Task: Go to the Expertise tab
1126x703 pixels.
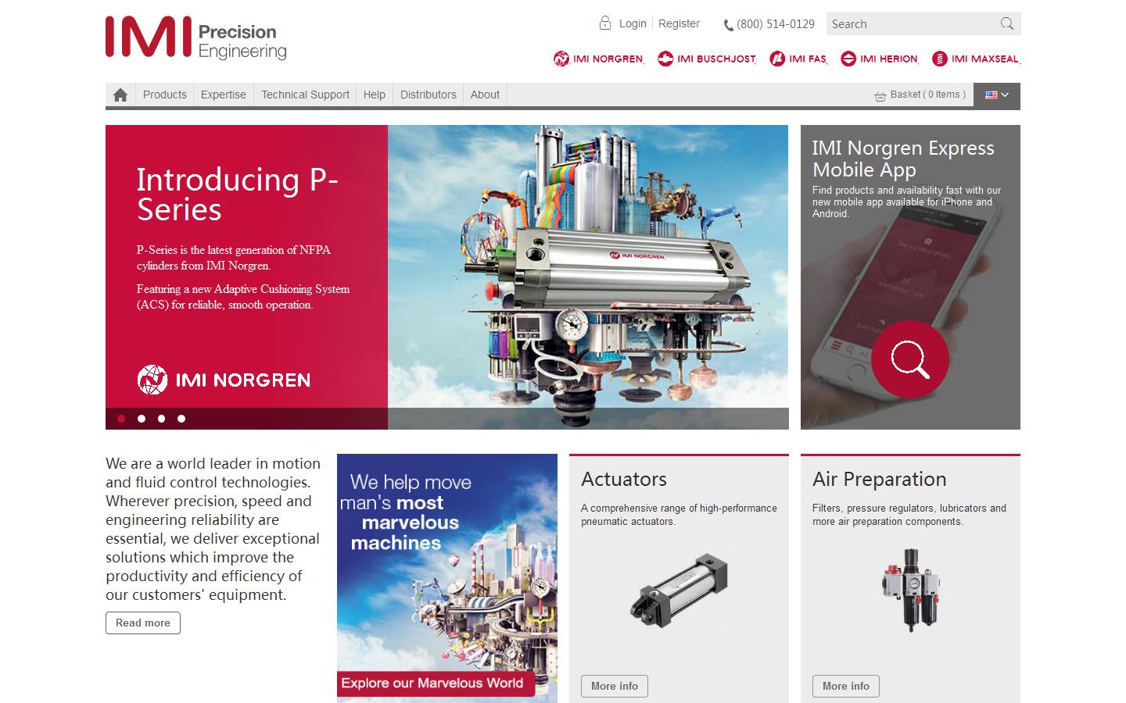Action: (x=223, y=95)
